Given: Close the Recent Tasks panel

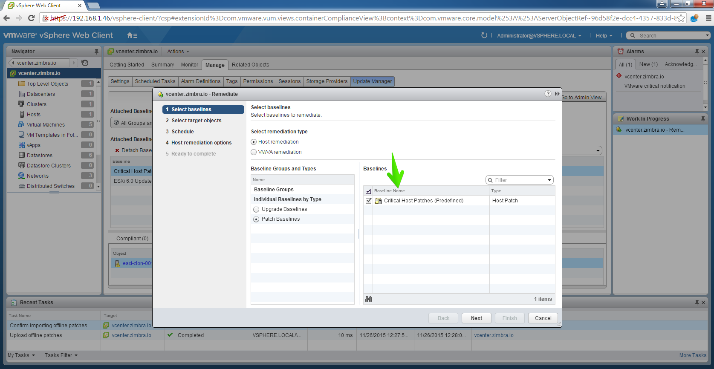Looking at the screenshot, I should click(703, 302).
